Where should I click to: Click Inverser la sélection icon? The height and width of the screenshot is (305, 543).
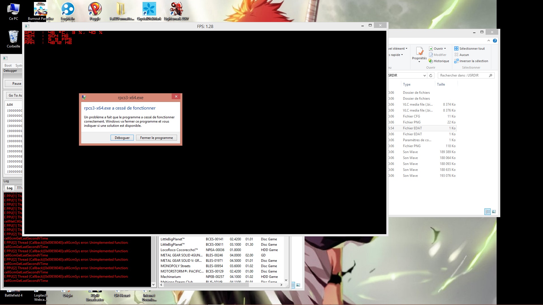(456, 61)
